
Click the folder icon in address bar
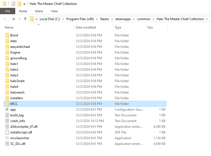32,19
